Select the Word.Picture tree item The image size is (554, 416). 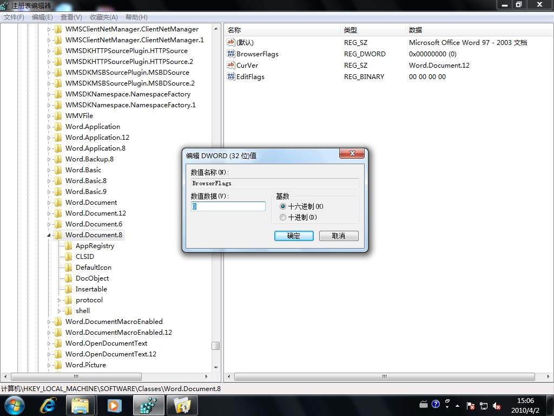(85, 365)
